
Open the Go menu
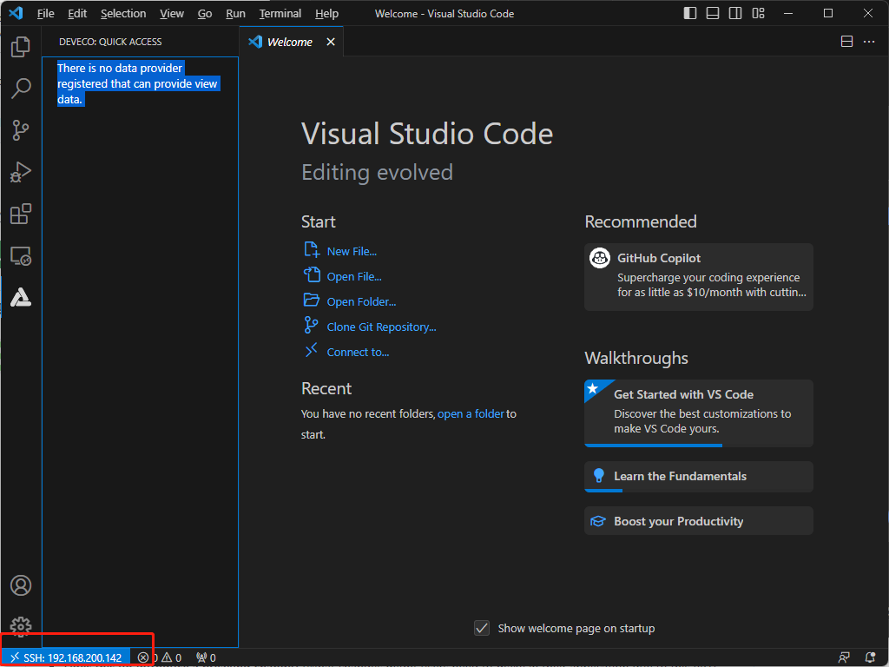205,14
